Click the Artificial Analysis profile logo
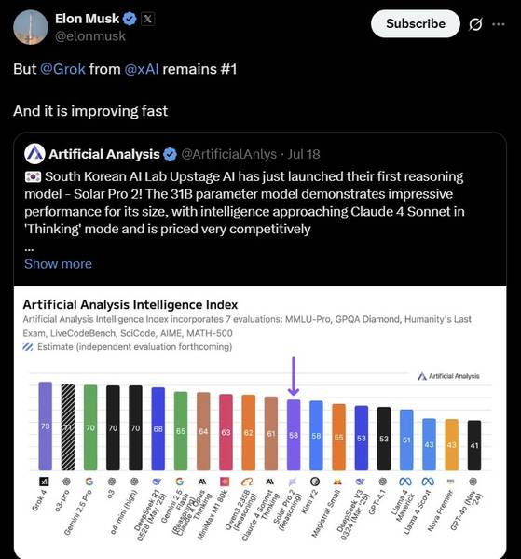 pos(34,154)
